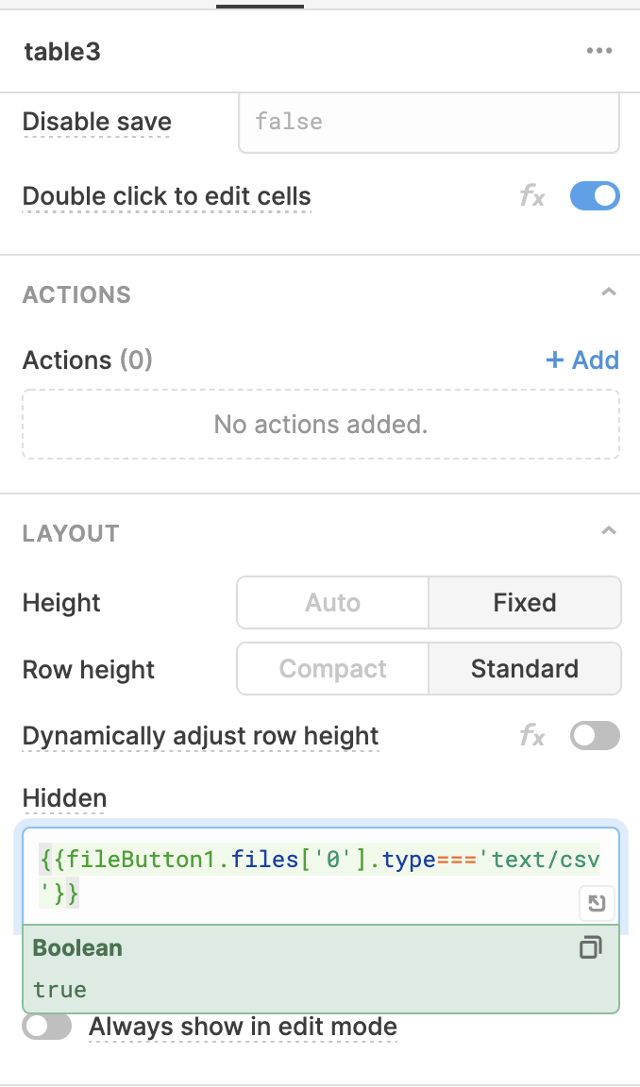Toggle off Double click to edit cells
This screenshot has width=640, height=1087.
[x=595, y=196]
